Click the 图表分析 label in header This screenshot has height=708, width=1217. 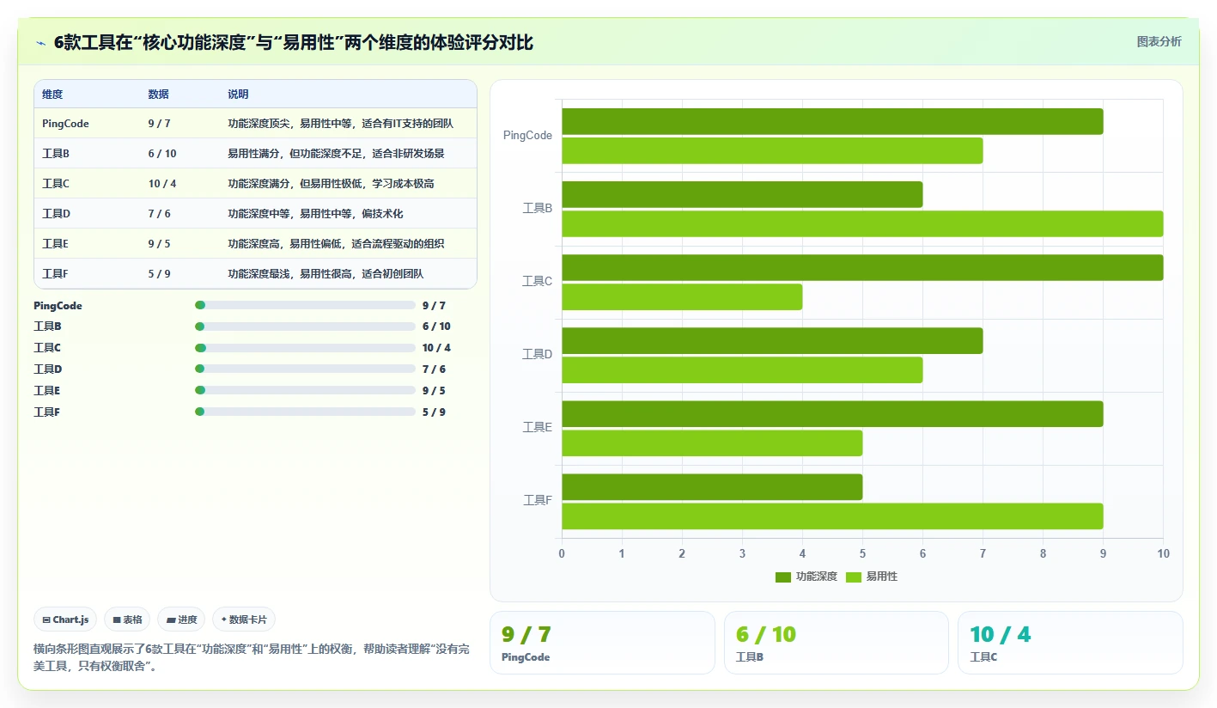(1159, 41)
